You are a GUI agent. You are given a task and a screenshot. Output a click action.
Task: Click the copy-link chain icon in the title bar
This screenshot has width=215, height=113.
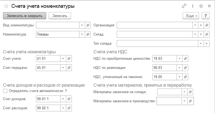click(x=184, y=6)
